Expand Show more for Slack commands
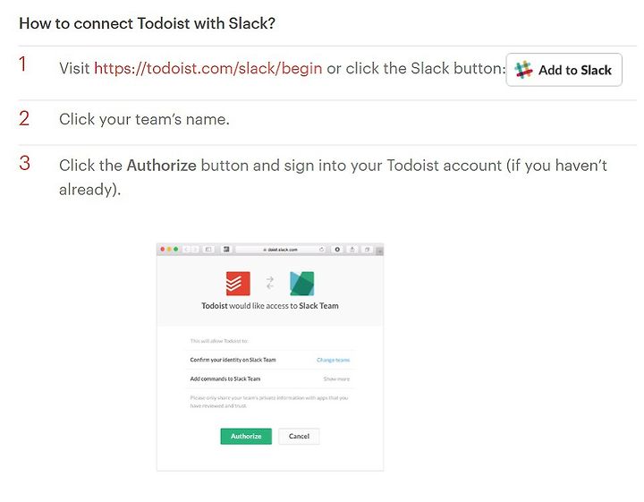644x502 pixels. 336,379
